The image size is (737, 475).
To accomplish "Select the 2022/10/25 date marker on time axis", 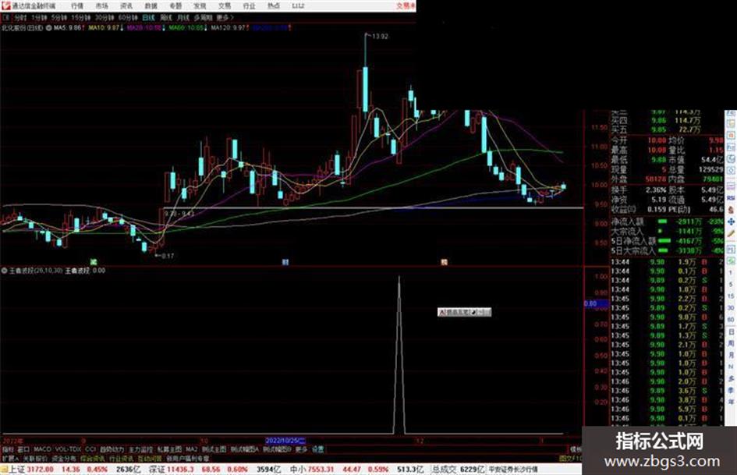I will [x=285, y=441].
